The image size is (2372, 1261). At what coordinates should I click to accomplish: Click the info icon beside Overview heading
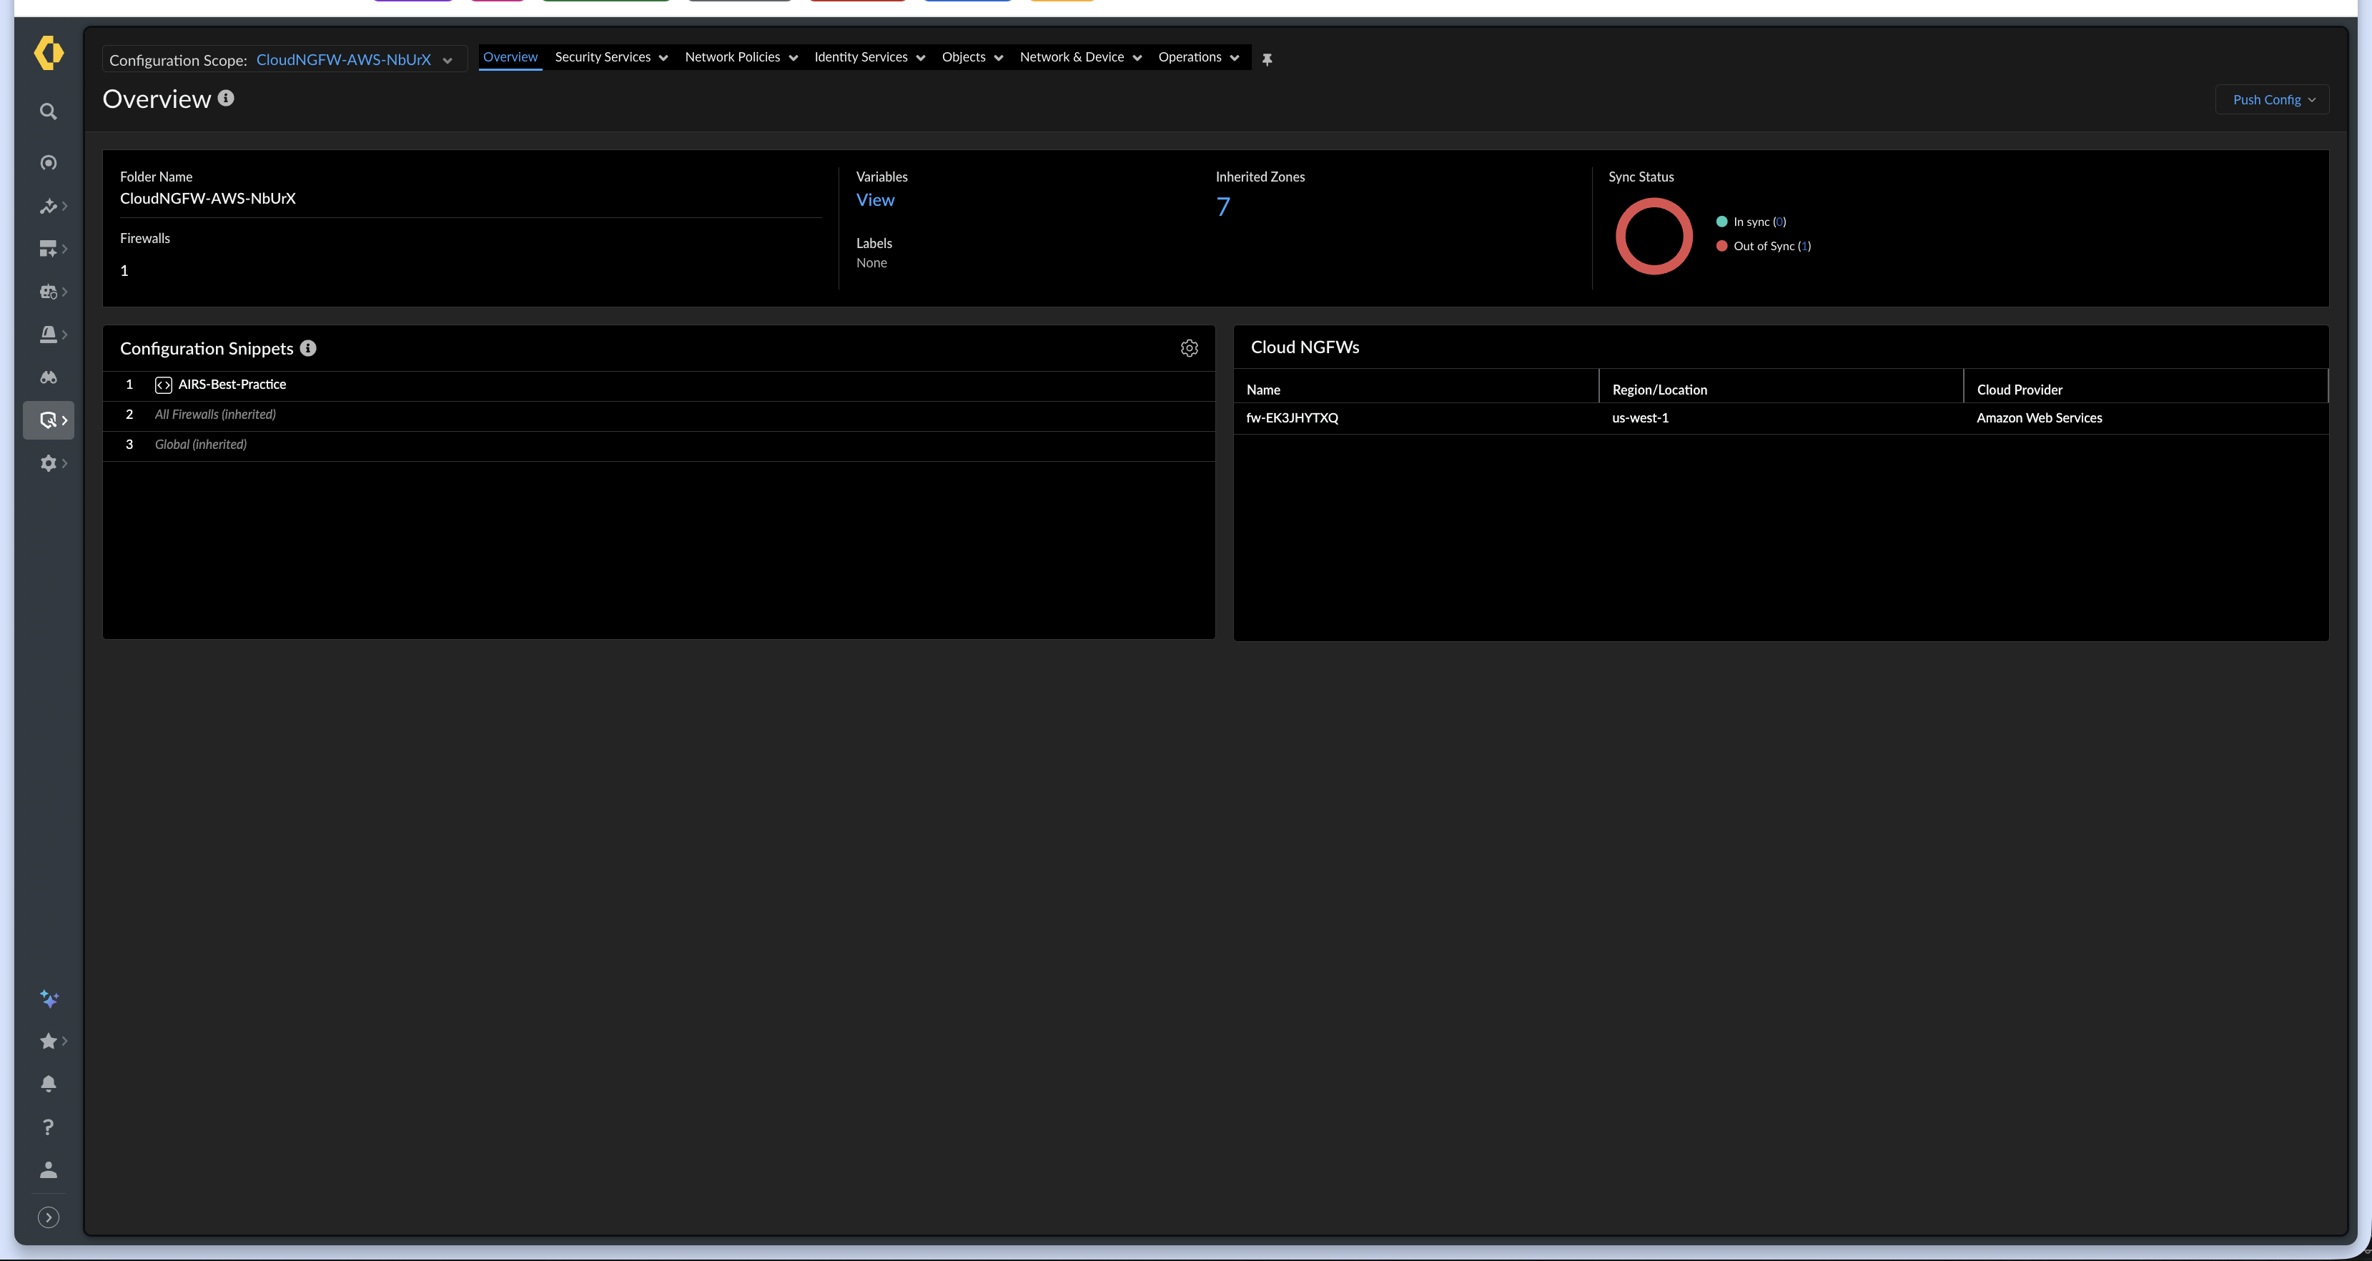pyautogui.click(x=226, y=97)
